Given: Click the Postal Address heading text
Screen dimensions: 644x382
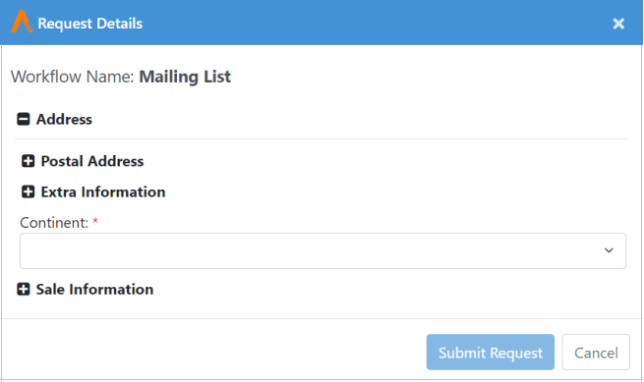Looking at the screenshot, I should click(x=92, y=161).
